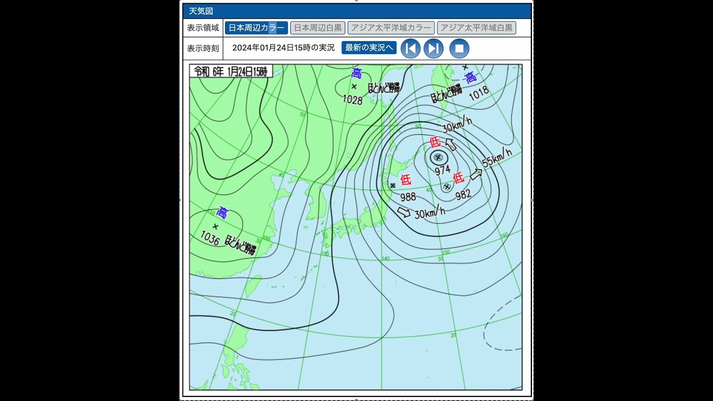Step back to previous chart time
Viewport: 713px width, 401px height.
pyautogui.click(x=411, y=48)
